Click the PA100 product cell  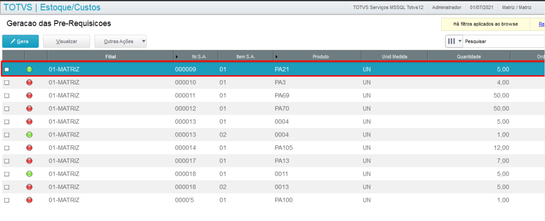283,200
